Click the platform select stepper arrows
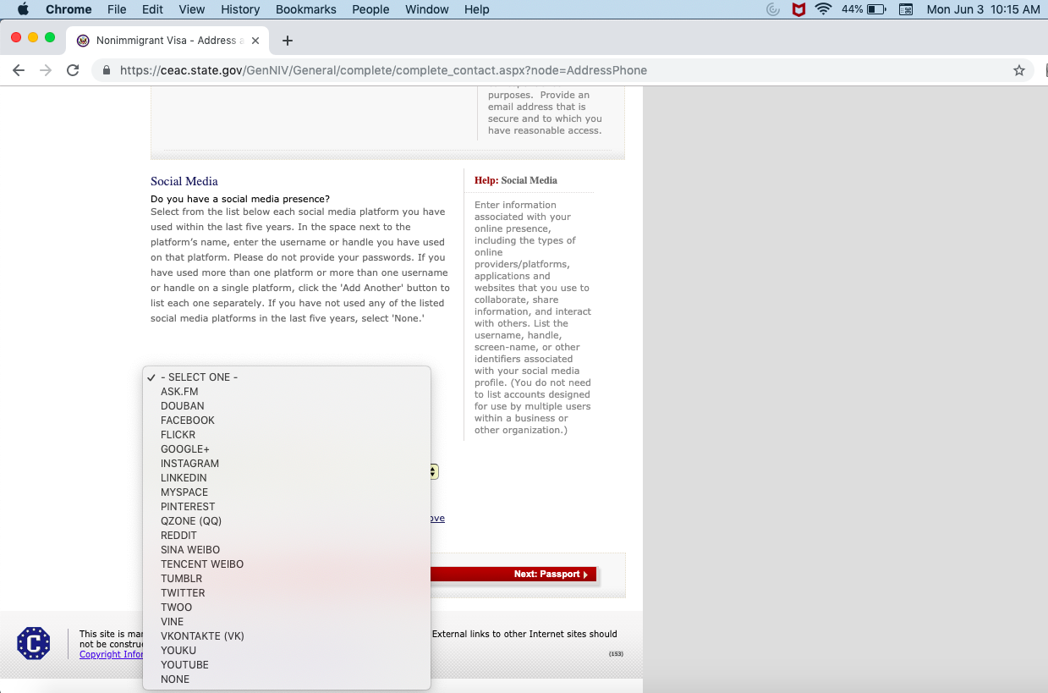Screen dimensions: 1048x693 click(x=434, y=471)
